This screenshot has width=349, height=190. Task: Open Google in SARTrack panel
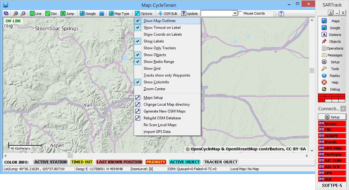click(332, 28)
